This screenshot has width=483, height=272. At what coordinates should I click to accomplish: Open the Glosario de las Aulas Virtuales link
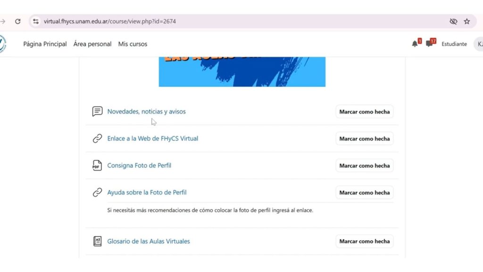pyautogui.click(x=149, y=241)
